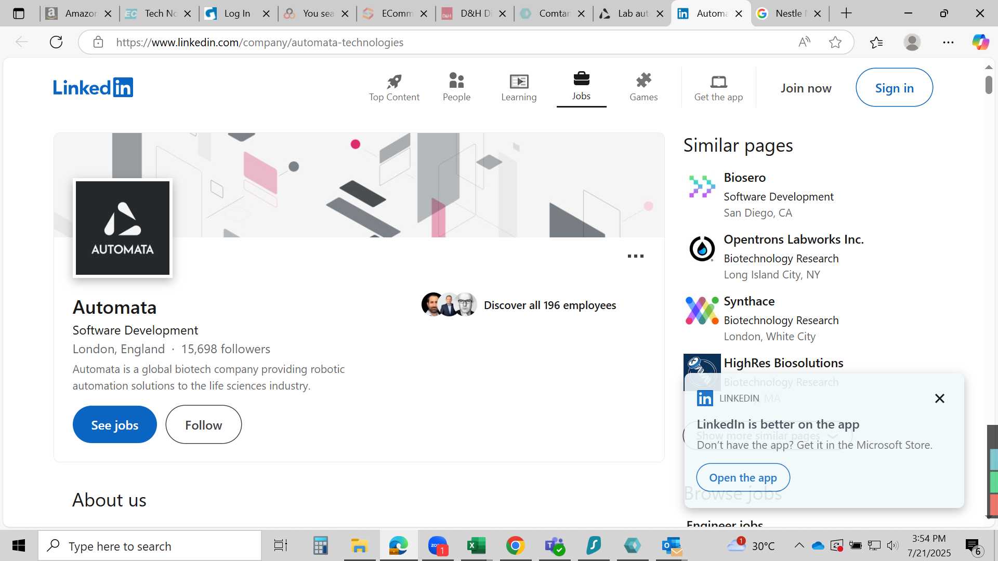Click the browser refresh icon
This screenshot has width=998, height=561.
pos(56,42)
